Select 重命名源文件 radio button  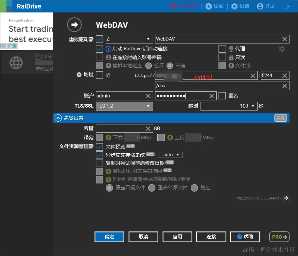coord(152,188)
